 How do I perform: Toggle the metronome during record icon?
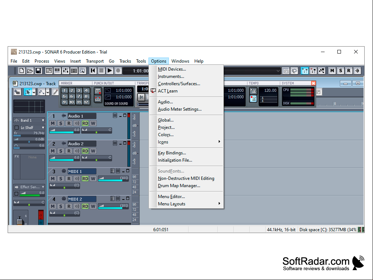pos(253,99)
